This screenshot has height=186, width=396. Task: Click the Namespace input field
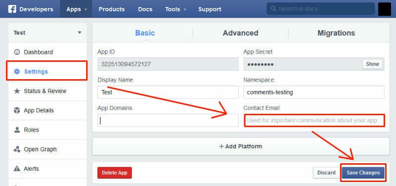[x=314, y=93]
